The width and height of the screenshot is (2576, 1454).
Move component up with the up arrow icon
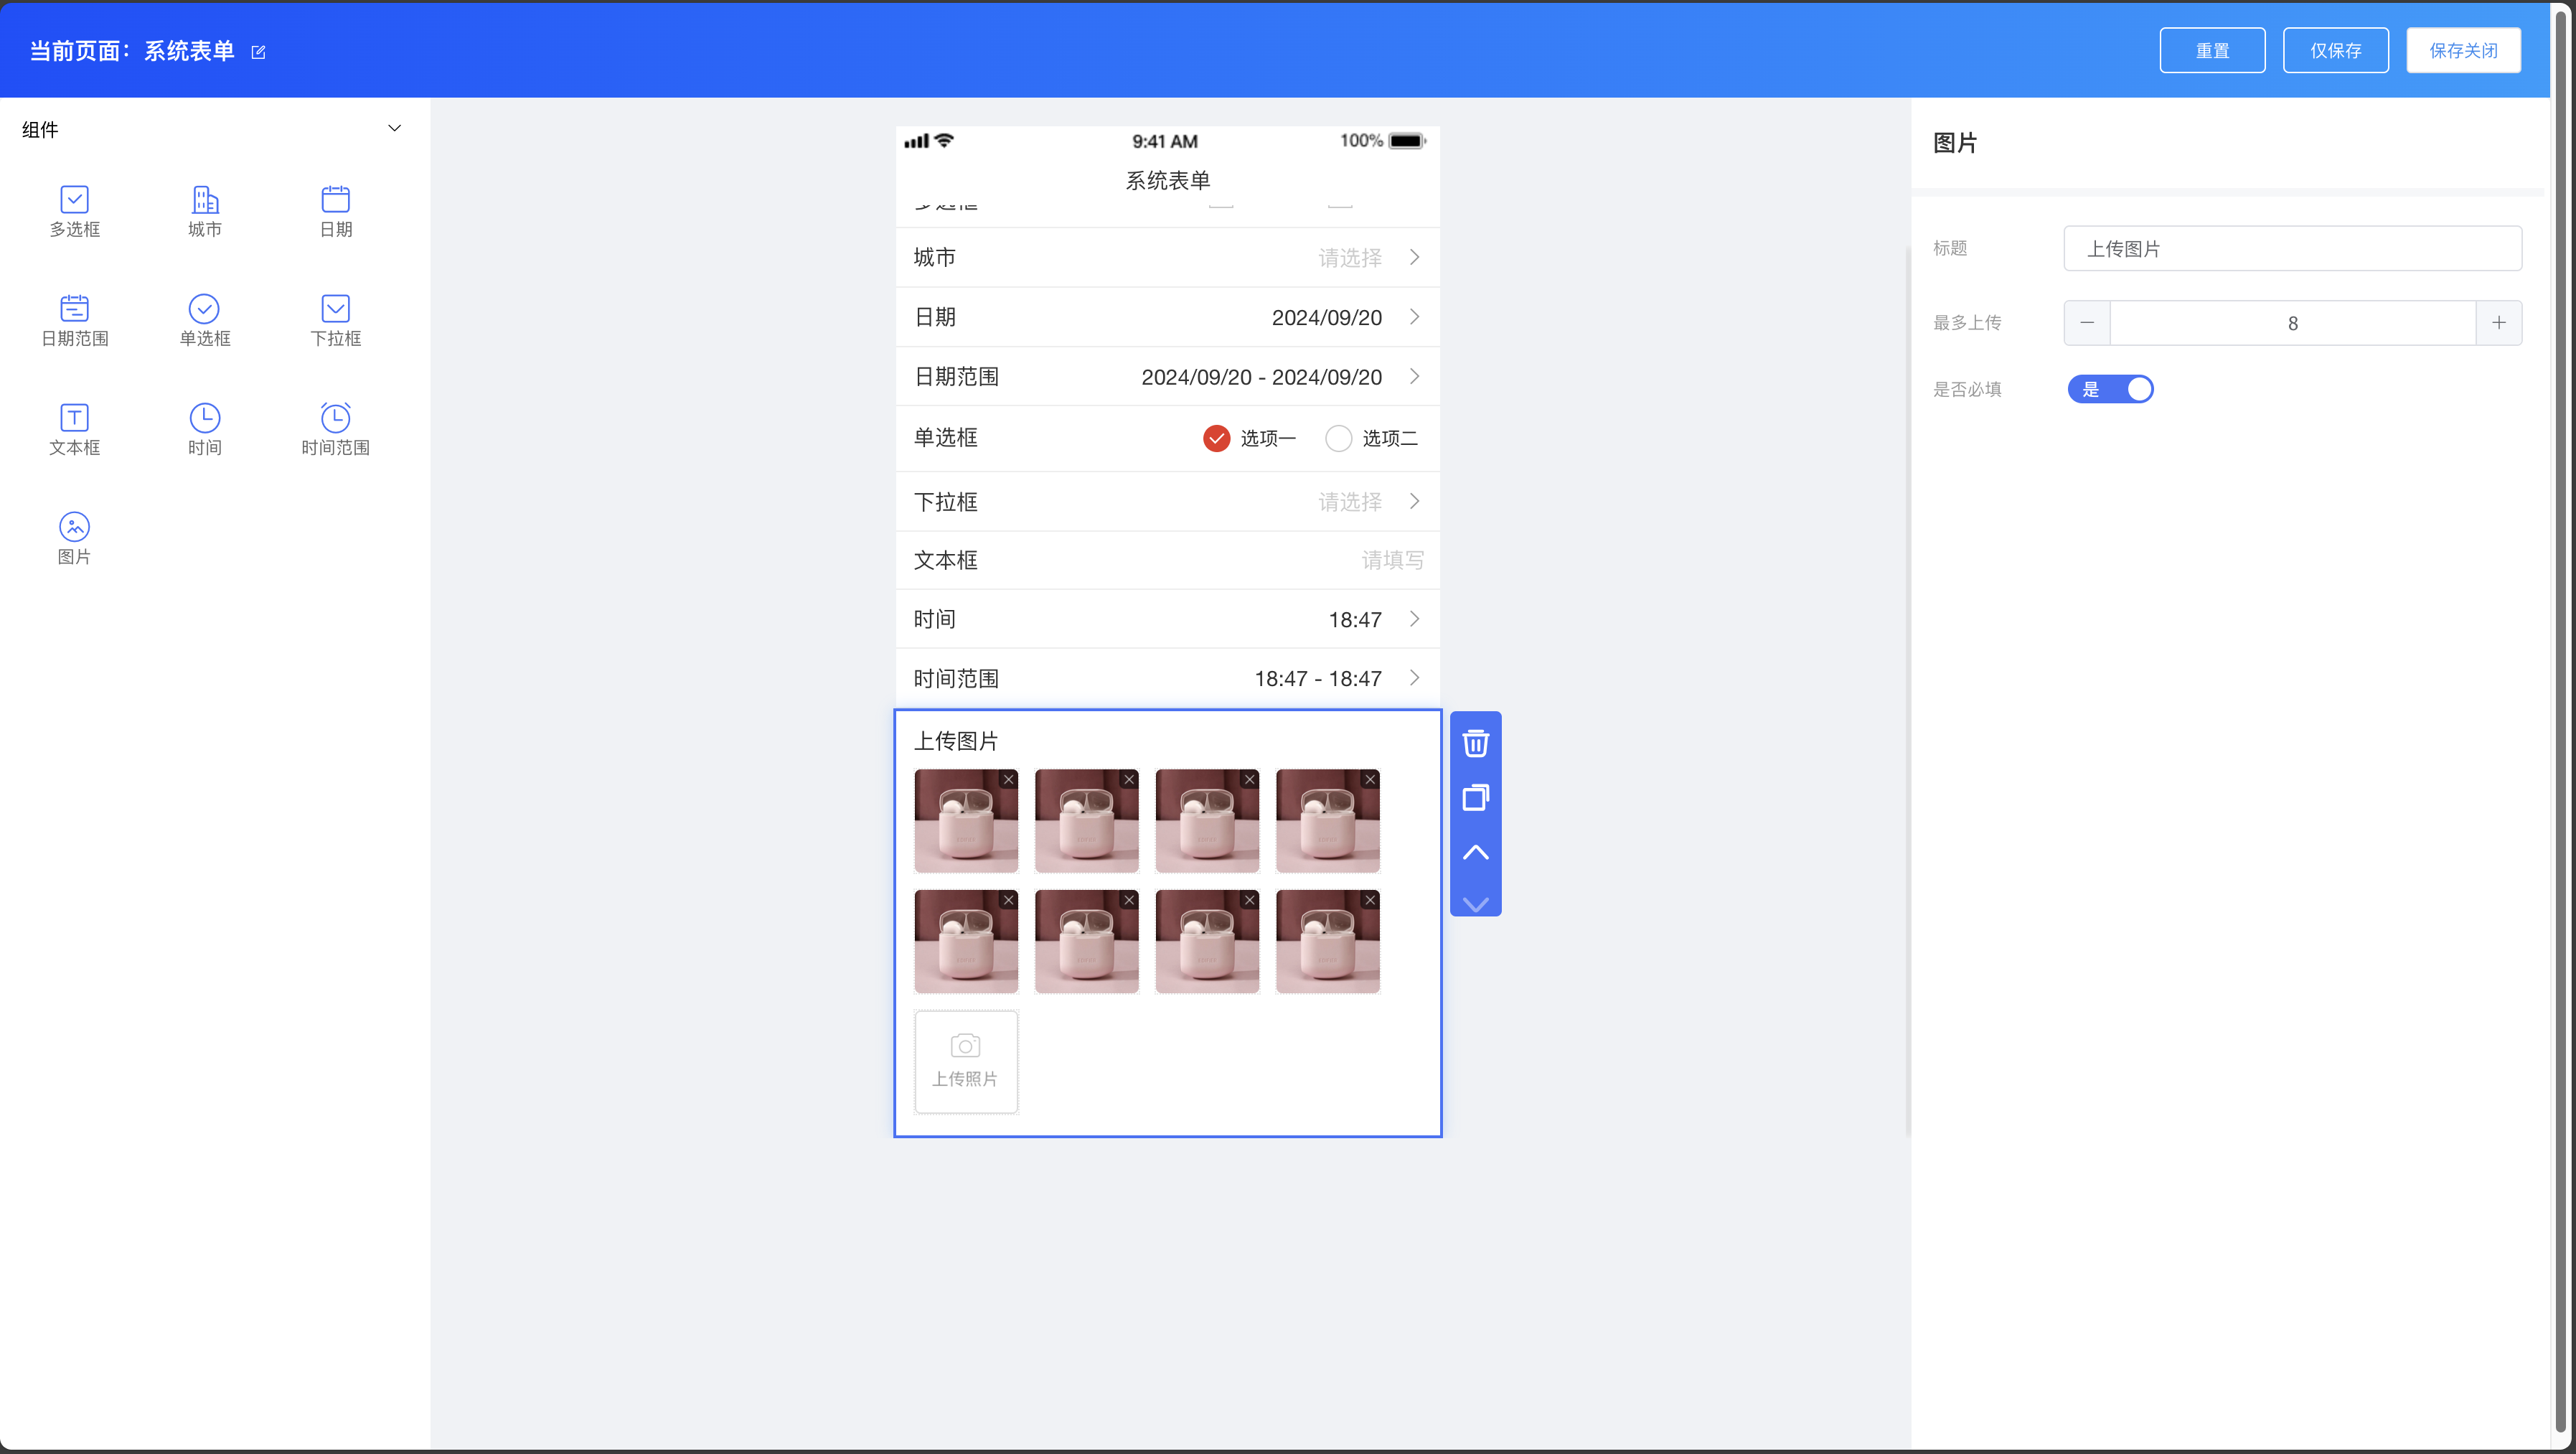(x=1475, y=852)
